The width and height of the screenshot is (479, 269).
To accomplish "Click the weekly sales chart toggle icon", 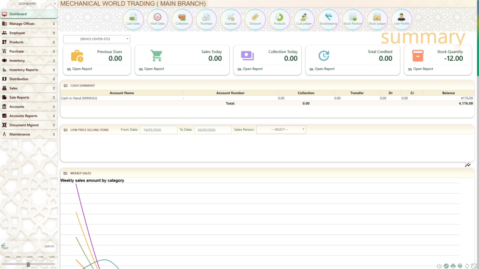I will 468,165.
